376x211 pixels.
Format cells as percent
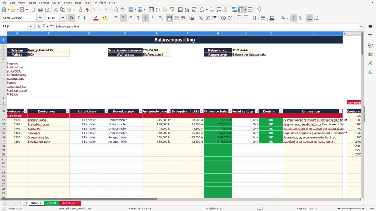(x=201, y=18)
